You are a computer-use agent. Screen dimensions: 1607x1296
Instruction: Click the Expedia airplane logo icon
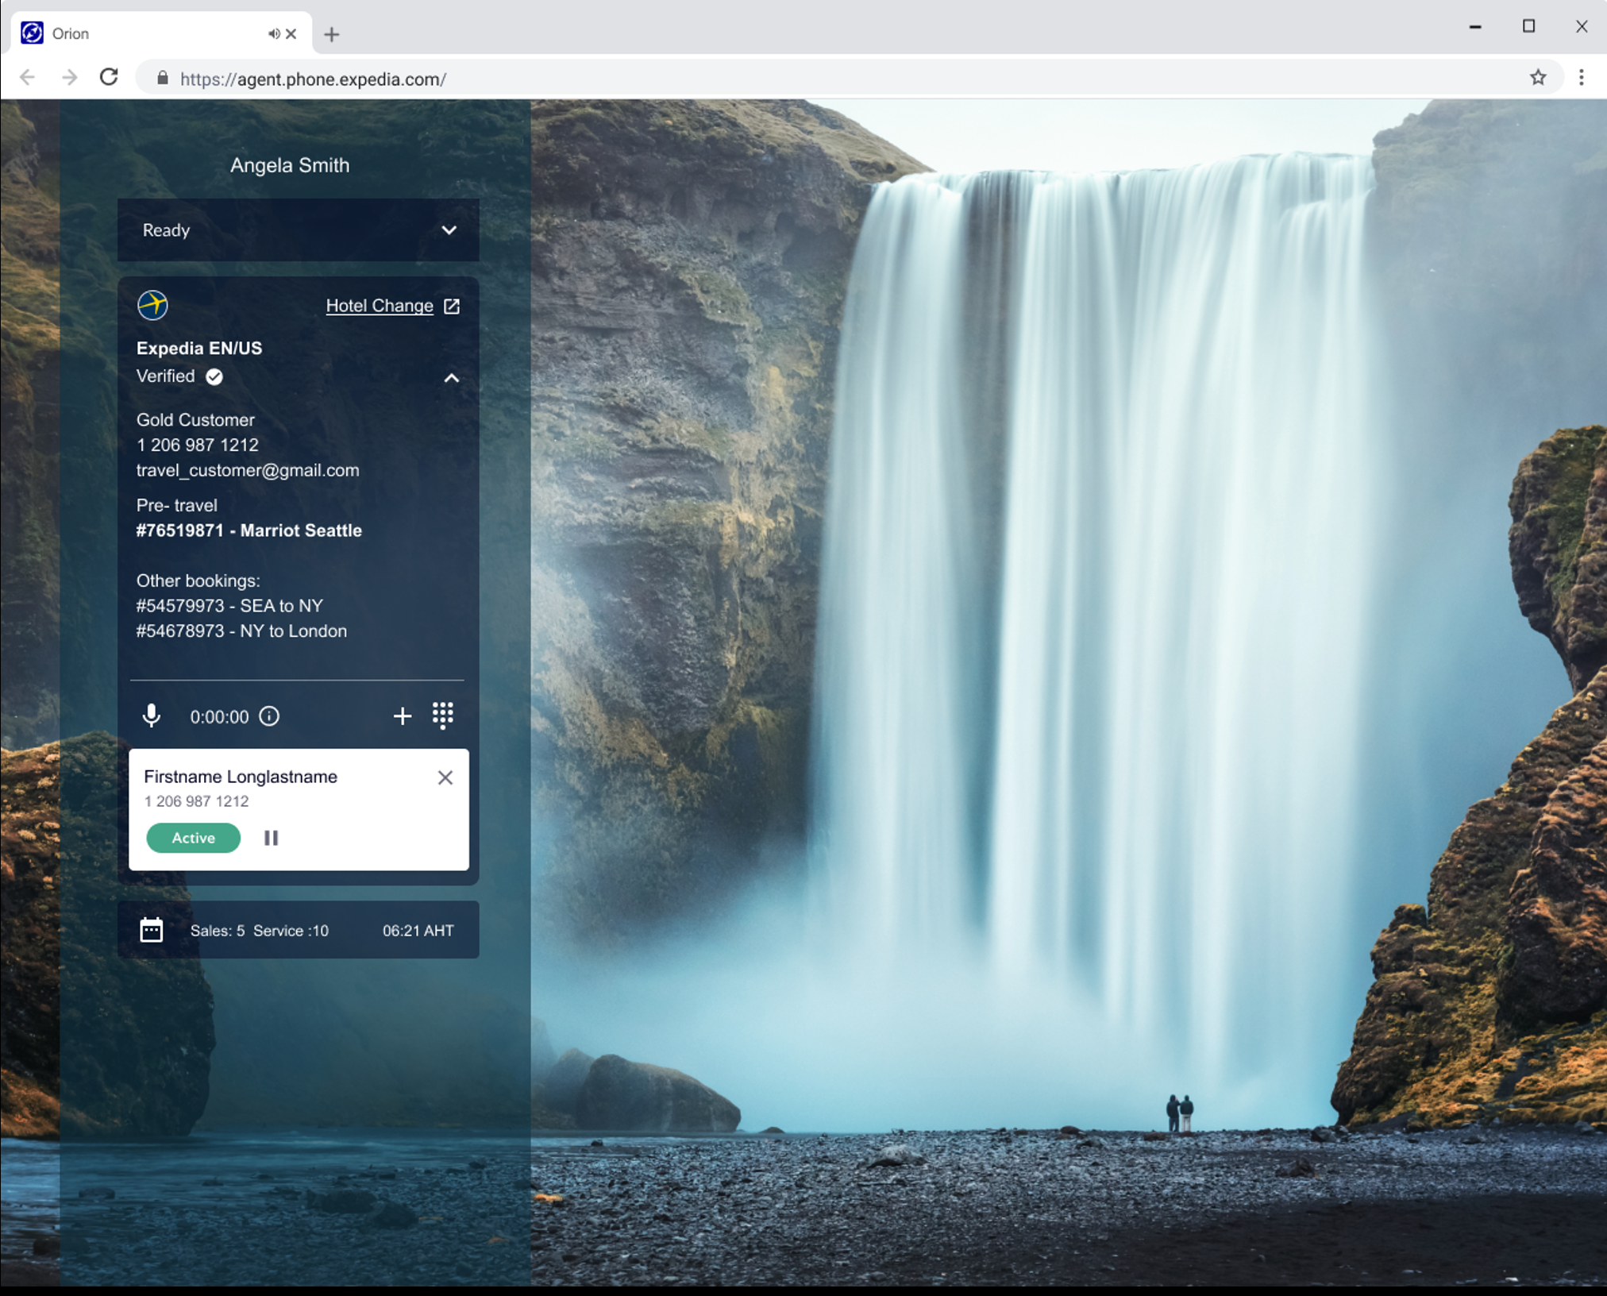(152, 305)
